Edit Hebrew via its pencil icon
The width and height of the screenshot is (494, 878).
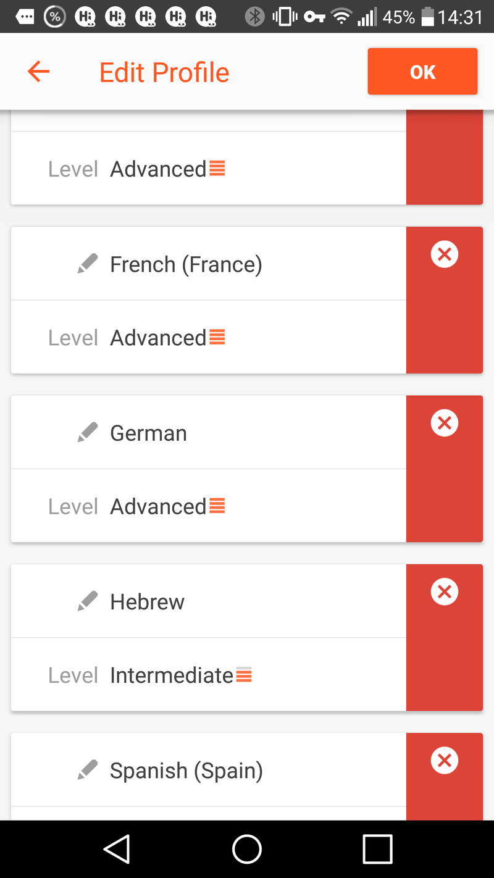pyautogui.click(x=88, y=601)
